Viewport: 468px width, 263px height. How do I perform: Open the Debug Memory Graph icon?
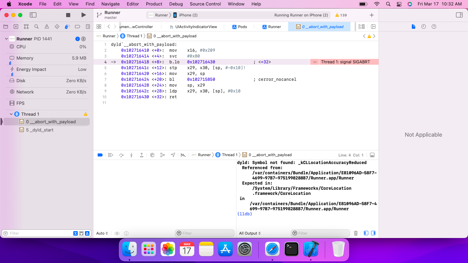click(x=162, y=155)
